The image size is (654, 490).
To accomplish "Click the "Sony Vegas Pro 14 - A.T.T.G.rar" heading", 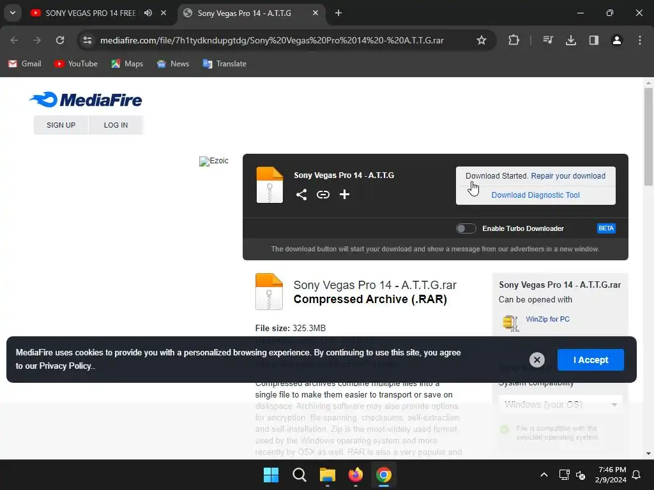I will coord(375,285).
